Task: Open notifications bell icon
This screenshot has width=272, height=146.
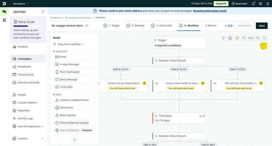Action: pos(253,4)
